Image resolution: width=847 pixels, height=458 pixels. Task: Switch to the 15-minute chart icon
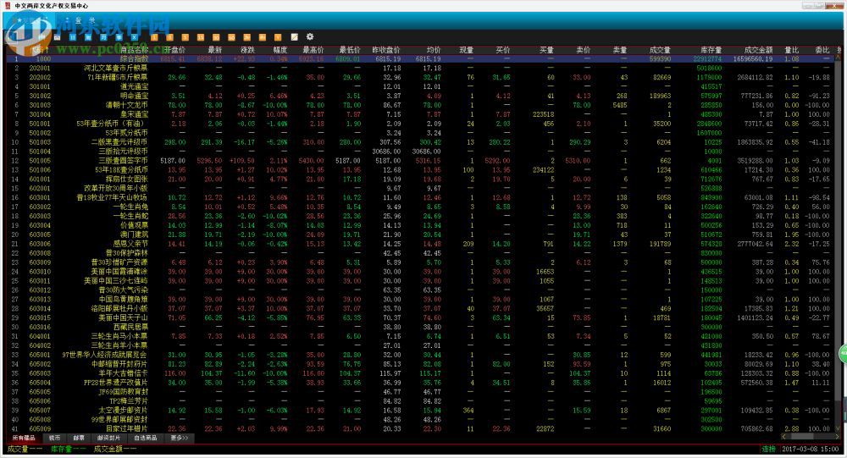[201, 37]
